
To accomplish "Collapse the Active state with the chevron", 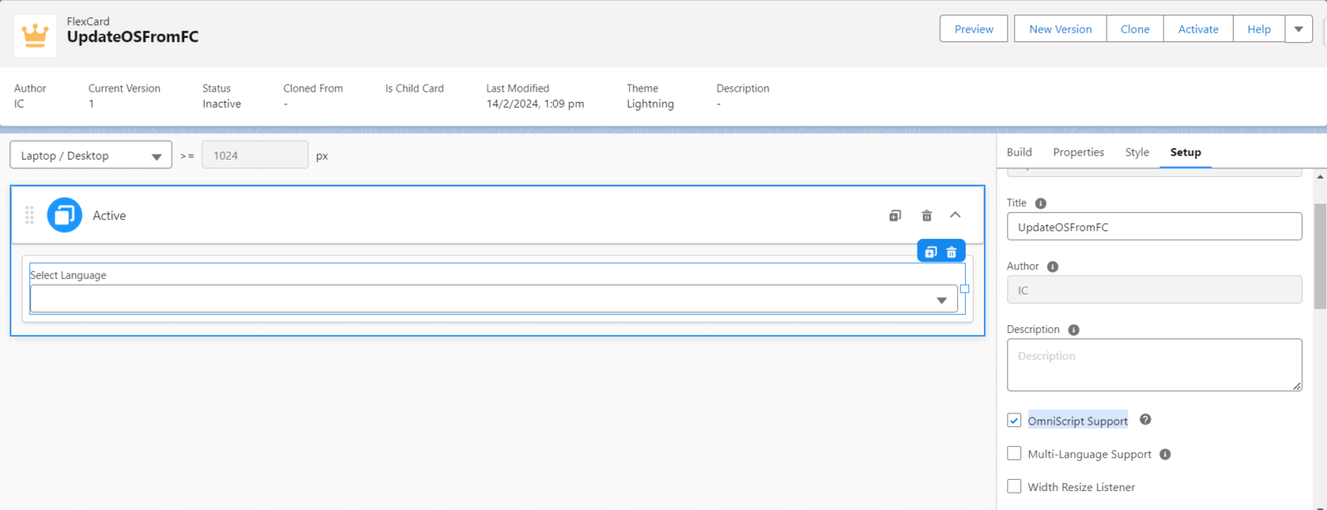I will pyautogui.click(x=956, y=215).
